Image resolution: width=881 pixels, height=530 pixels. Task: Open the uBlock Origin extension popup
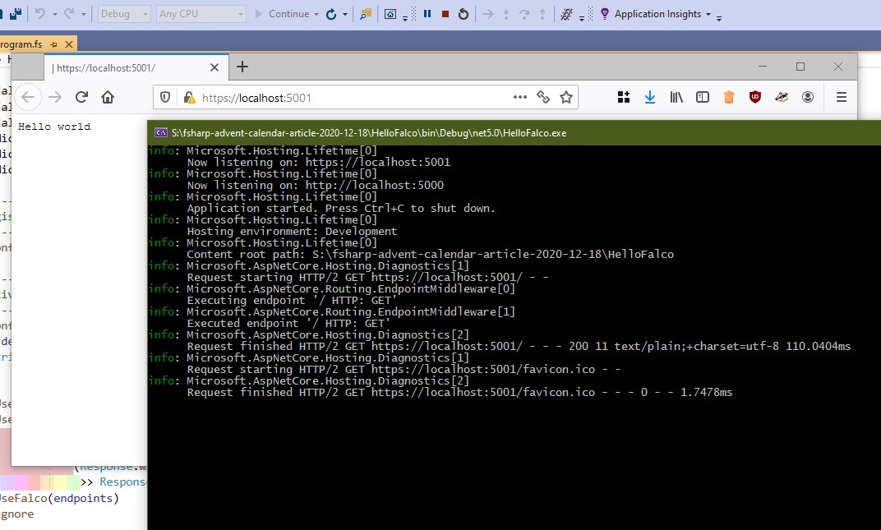tap(754, 97)
